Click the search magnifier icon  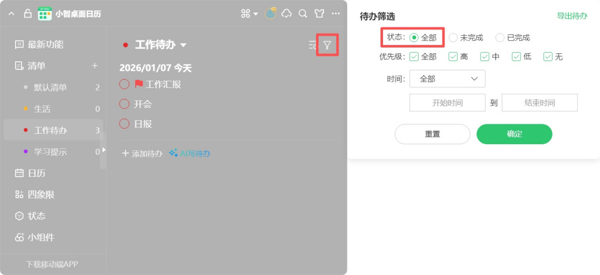coord(302,14)
